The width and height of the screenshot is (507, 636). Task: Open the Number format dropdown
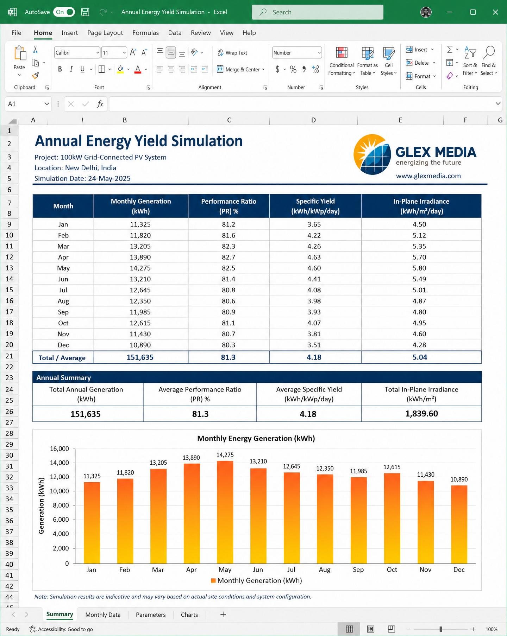(x=319, y=53)
